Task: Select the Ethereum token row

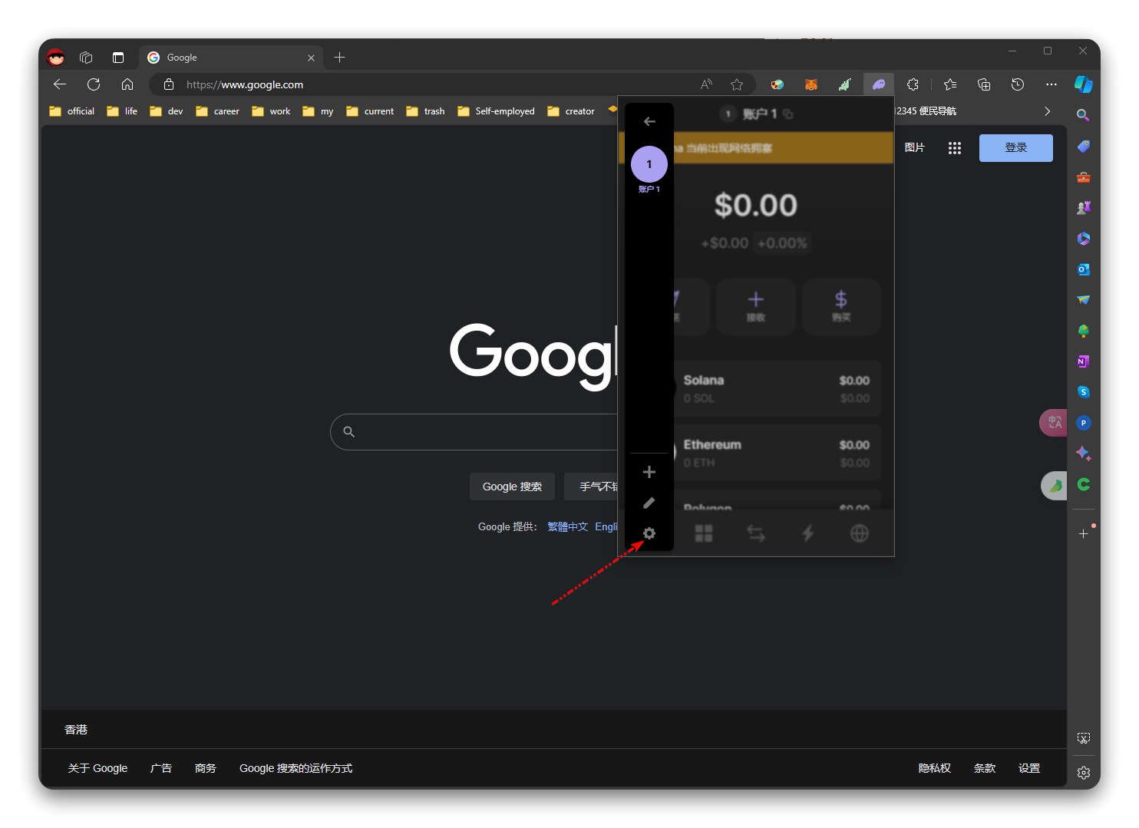Action: [777, 453]
